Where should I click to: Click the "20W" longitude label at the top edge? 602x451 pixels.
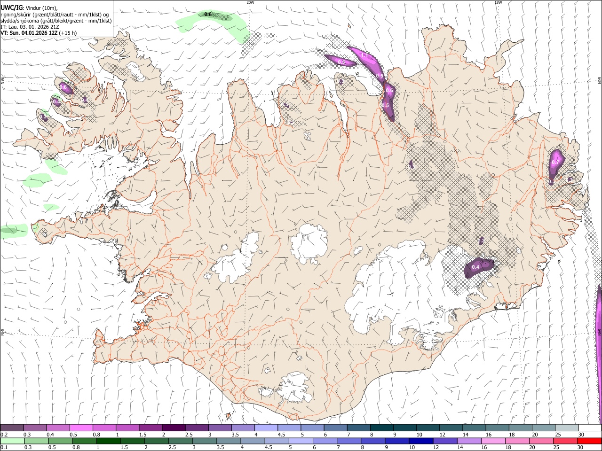[x=250, y=2]
